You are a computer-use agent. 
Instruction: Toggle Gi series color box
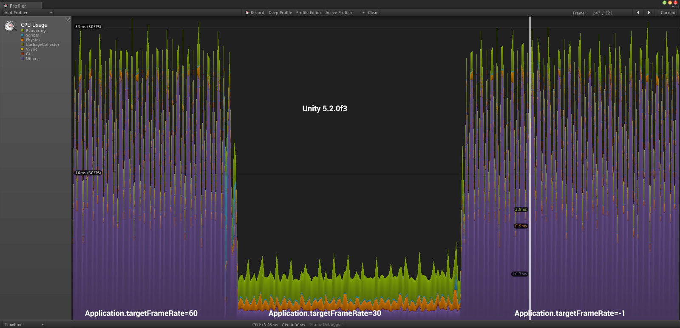tap(23, 54)
